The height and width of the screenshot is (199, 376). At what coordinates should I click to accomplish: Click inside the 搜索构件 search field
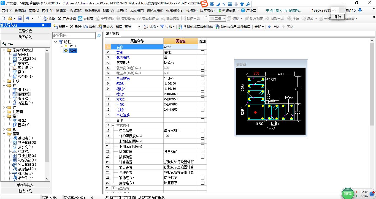[74, 36]
